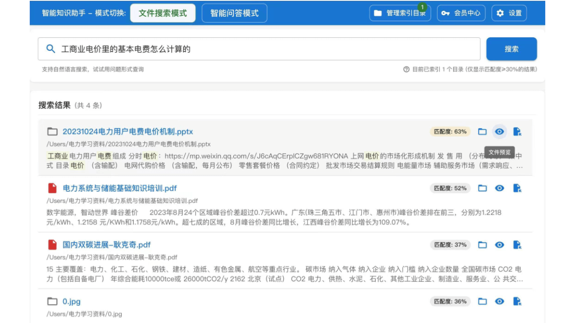Open containing folder for 国内双碳进展-耿克奇.pdf

[x=483, y=245]
